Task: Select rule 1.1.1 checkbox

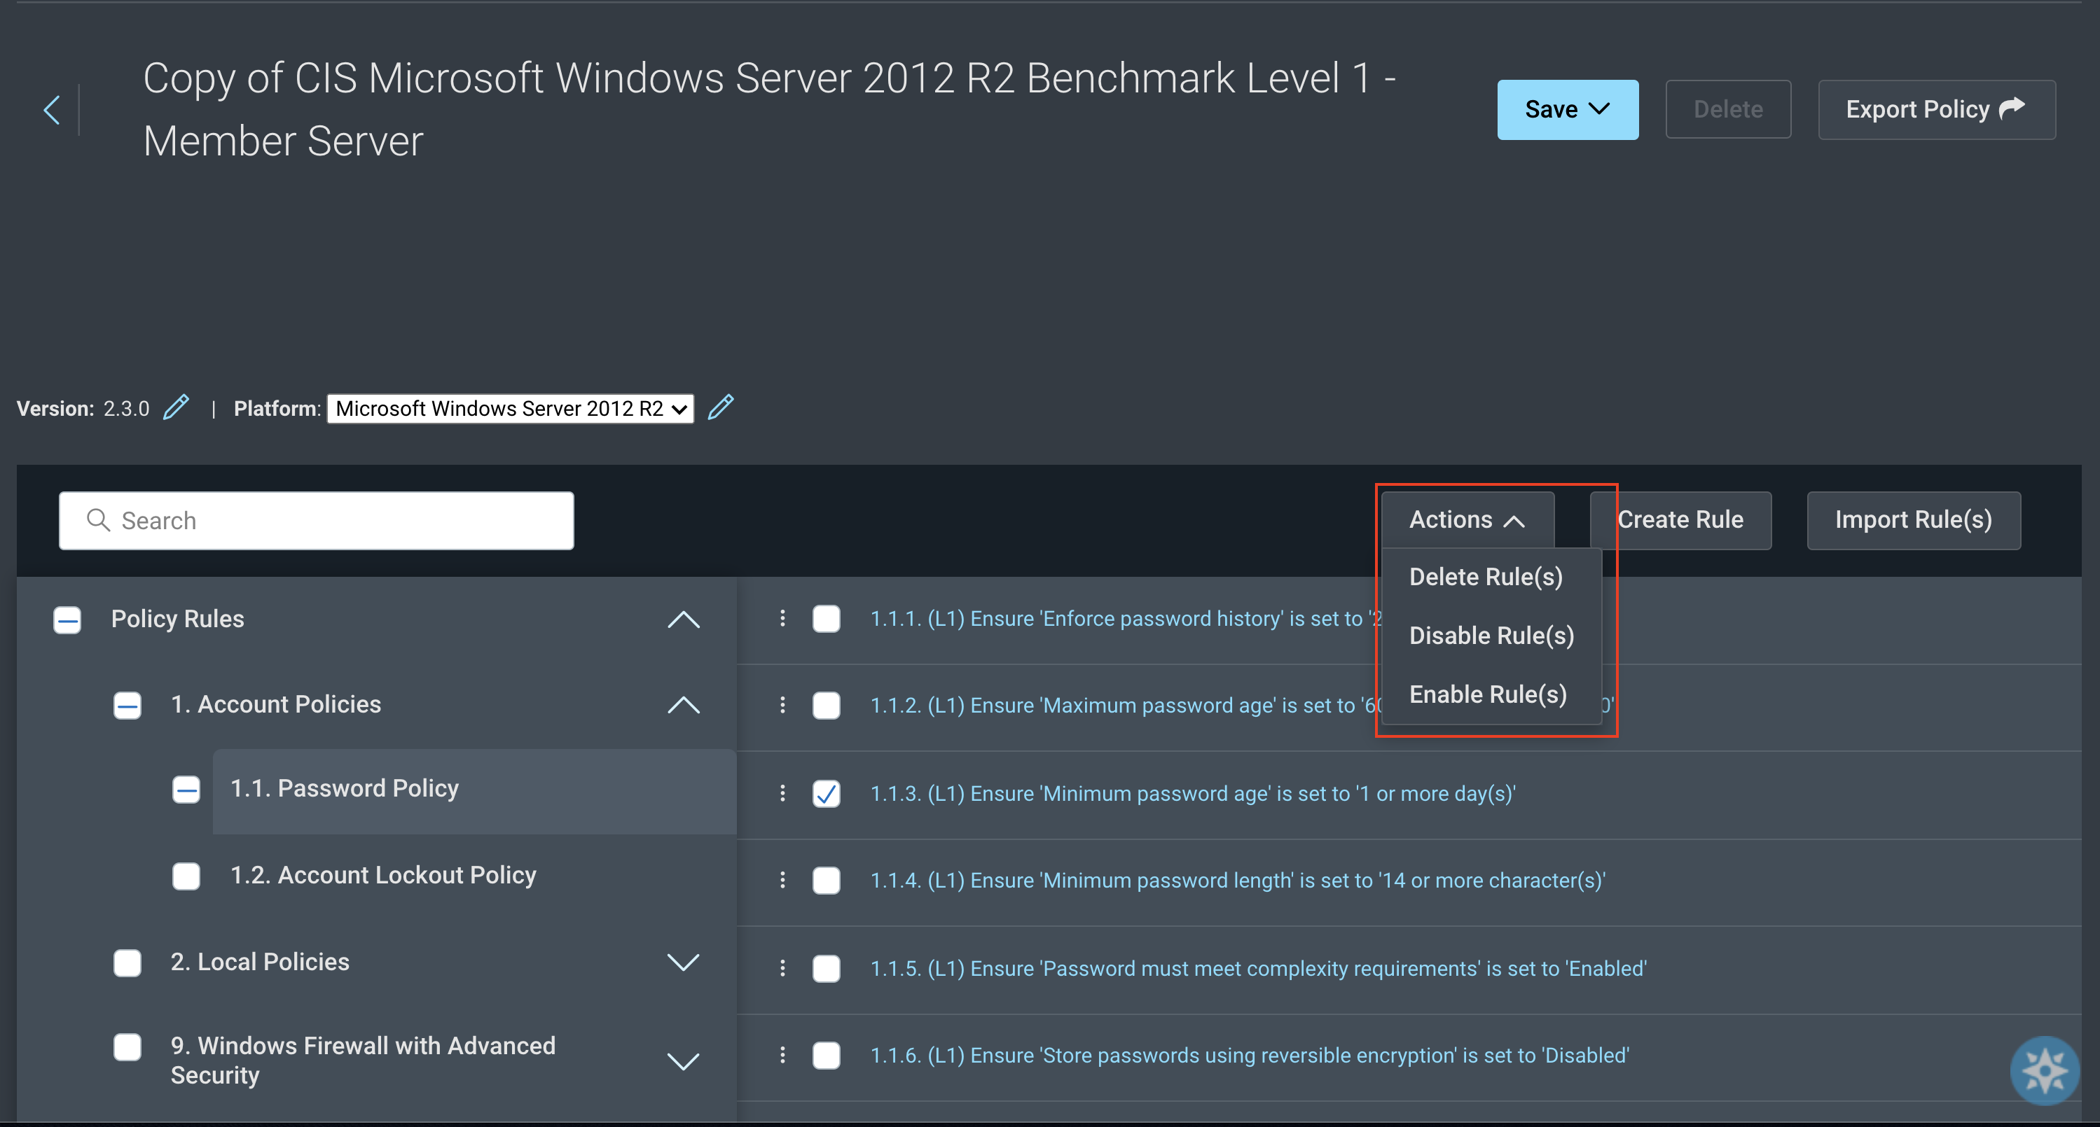Action: pyautogui.click(x=826, y=619)
